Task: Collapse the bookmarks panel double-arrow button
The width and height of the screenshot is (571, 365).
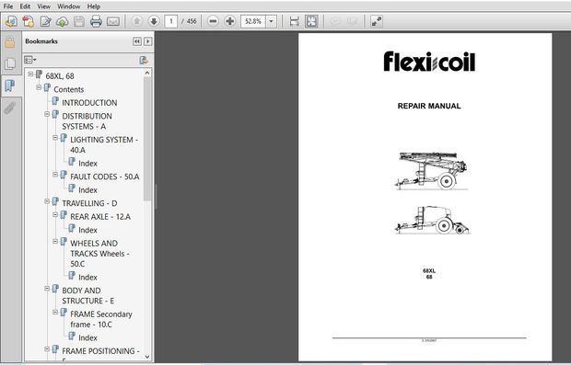Action: click(137, 41)
